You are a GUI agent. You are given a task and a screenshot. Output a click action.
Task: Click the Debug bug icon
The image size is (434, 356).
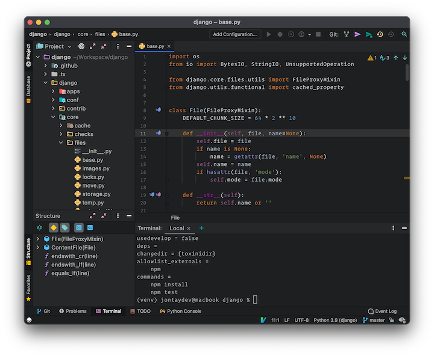pos(280,34)
